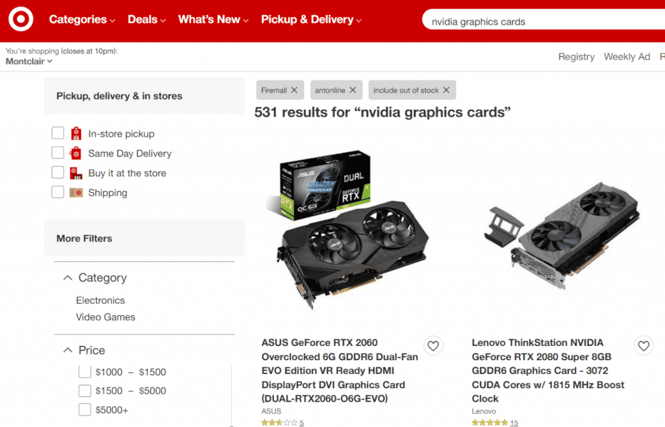Collapse the Price filter section
The width and height of the screenshot is (665, 427).
(68, 350)
